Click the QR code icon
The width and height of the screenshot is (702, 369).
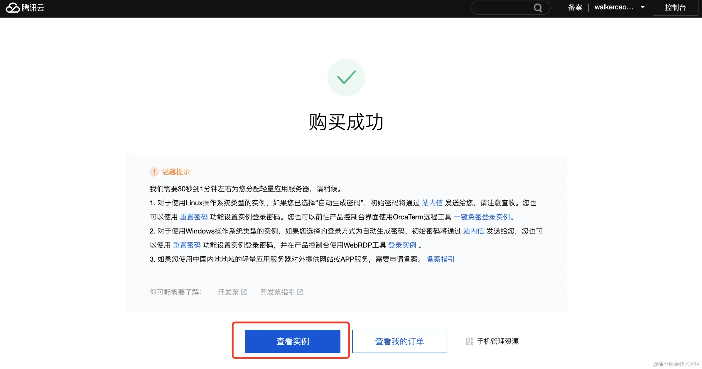coord(470,341)
